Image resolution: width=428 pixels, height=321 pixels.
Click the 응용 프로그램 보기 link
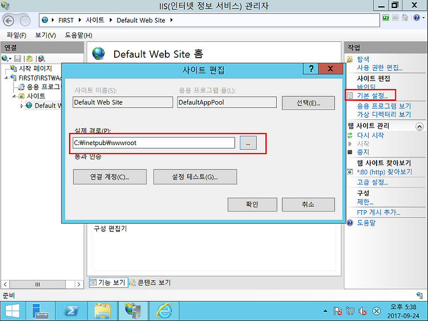384,106
